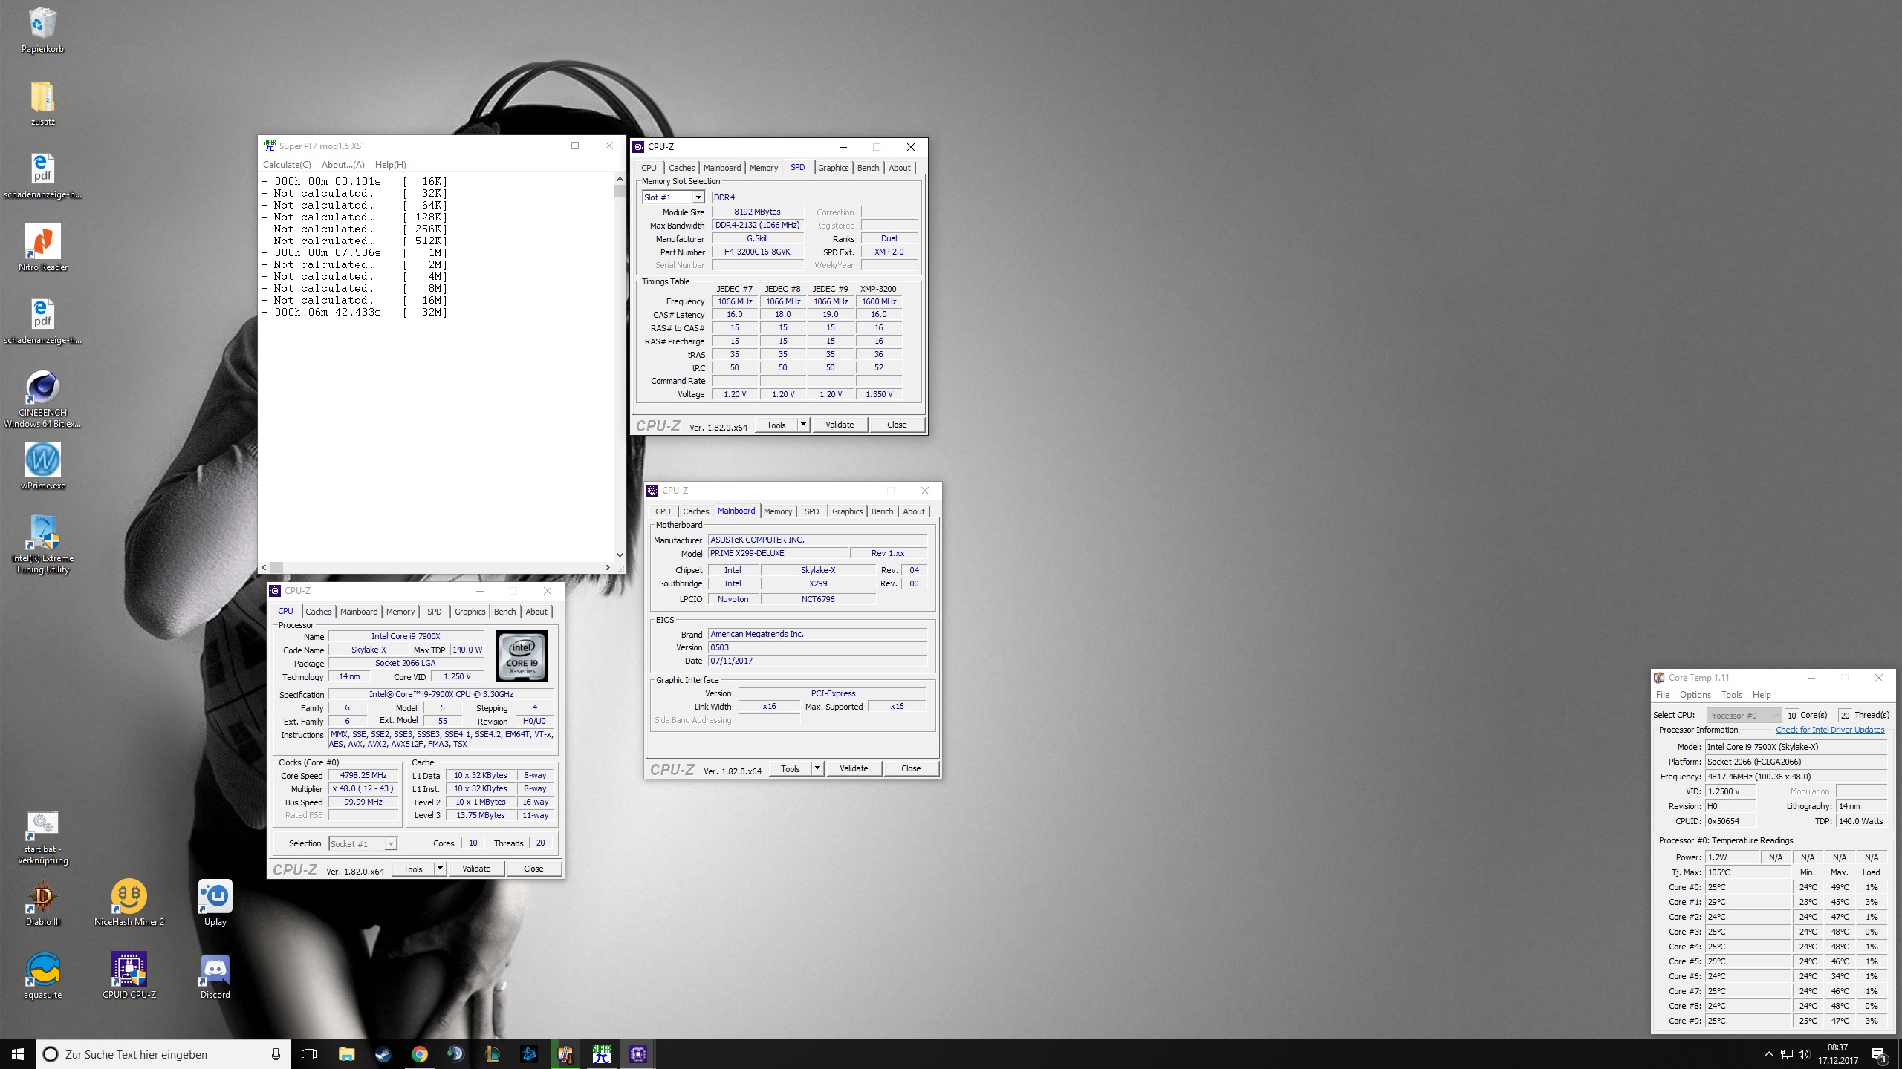Screen dimensions: 1902x1069
Task: Open File menu in Core Temp
Action: pyautogui.click(x=1663, y=695)
